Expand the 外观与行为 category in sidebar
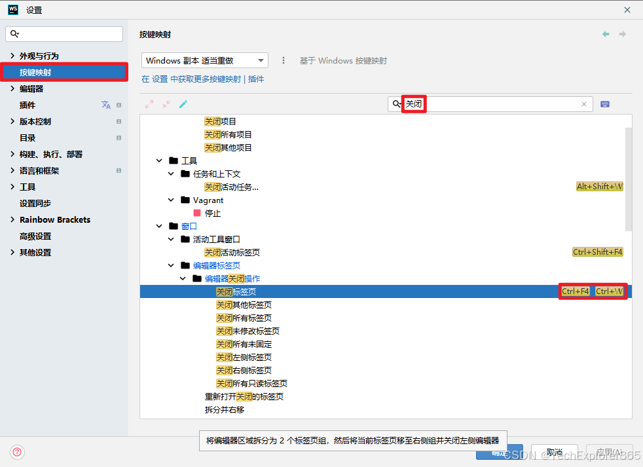 click(x=13, y=56)
